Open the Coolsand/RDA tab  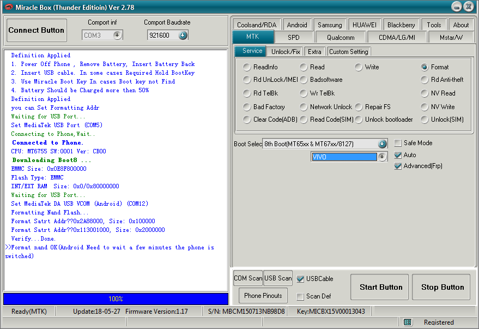[x=257, y=25]
